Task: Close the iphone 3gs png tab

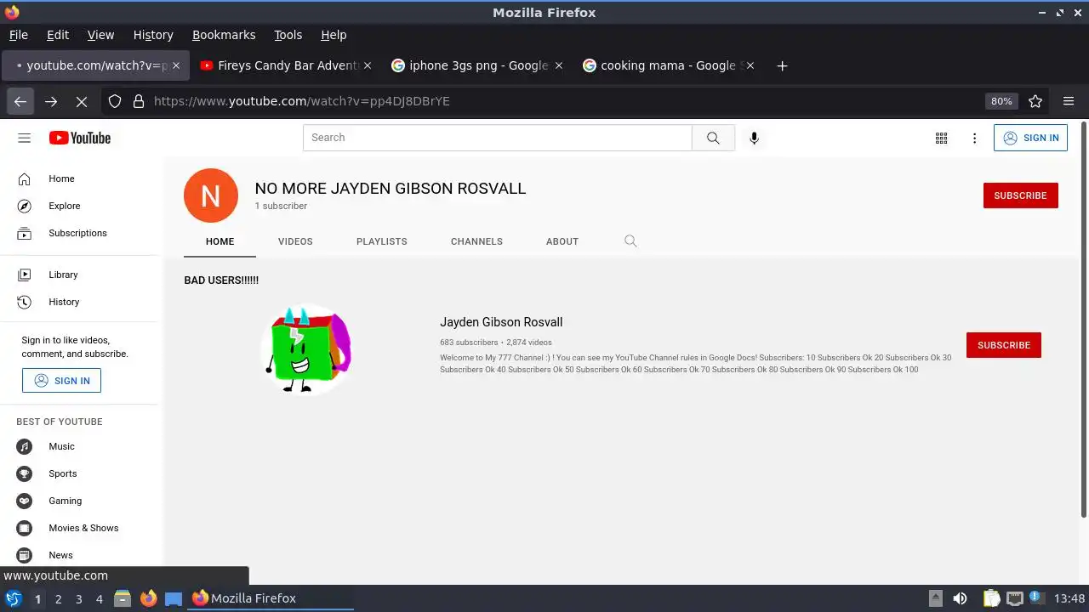Action: [559, 65]
